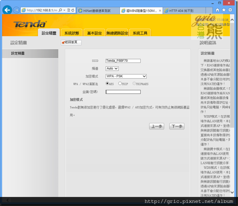Click the browser forward arrow button
Screen dimensions: 238x206
pyautogui.click(x=16, y=10)
